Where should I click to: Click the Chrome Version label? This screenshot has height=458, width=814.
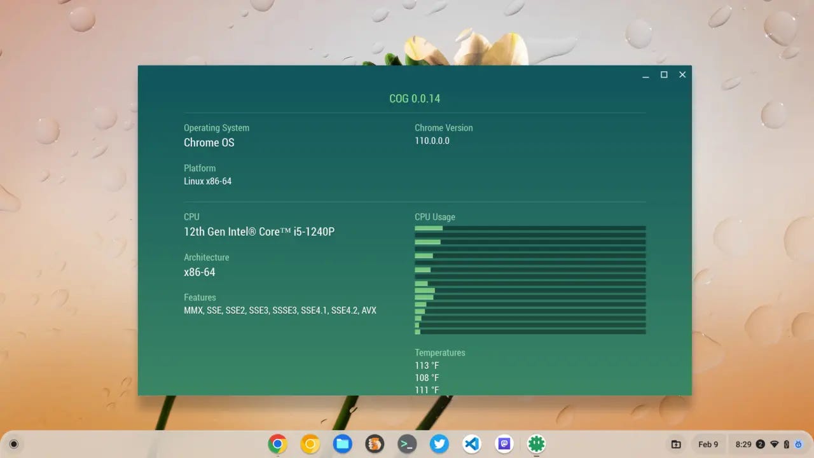(444, 128)
